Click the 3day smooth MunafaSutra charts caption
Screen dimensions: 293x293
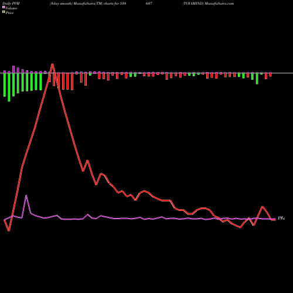[88, 4]
